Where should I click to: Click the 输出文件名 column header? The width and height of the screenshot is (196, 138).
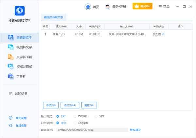127,26
